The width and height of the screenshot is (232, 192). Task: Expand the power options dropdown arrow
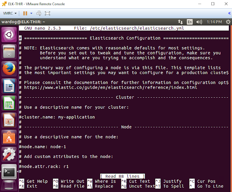pyautogui.click(x=31, y=13)
